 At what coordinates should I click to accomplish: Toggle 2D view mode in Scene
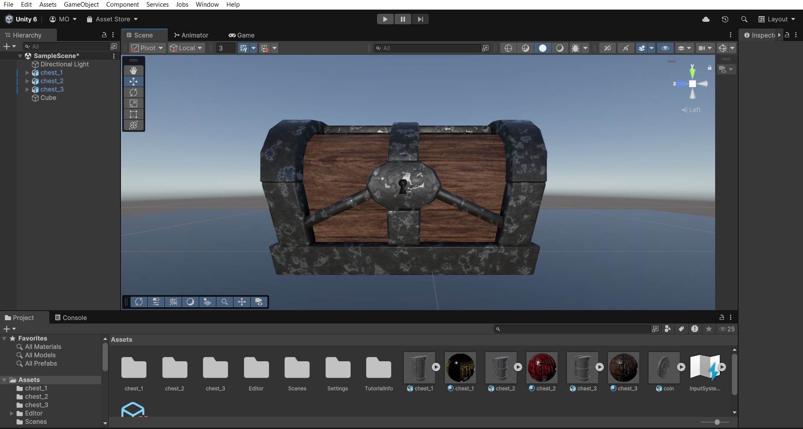click(608, 48)
